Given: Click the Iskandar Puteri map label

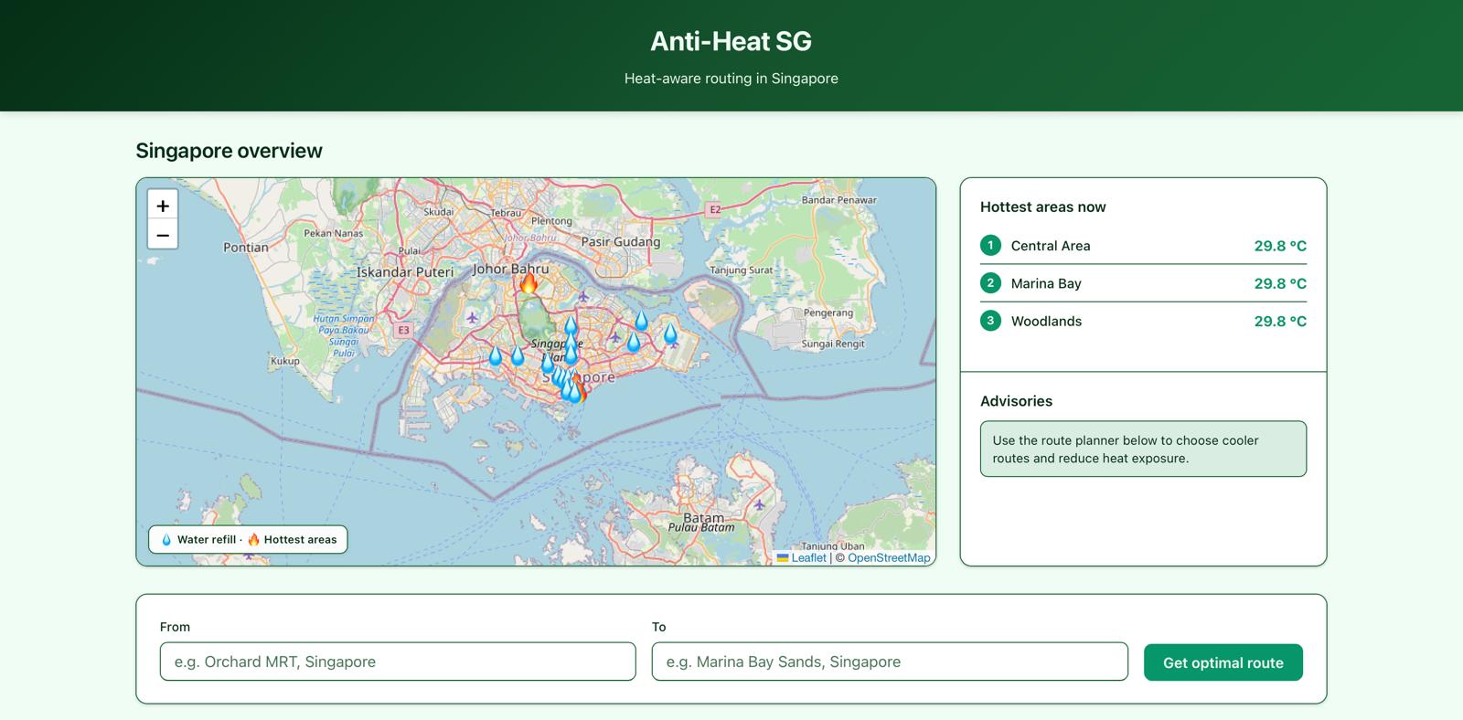Looking at the screenshot, I should (405, 272).
